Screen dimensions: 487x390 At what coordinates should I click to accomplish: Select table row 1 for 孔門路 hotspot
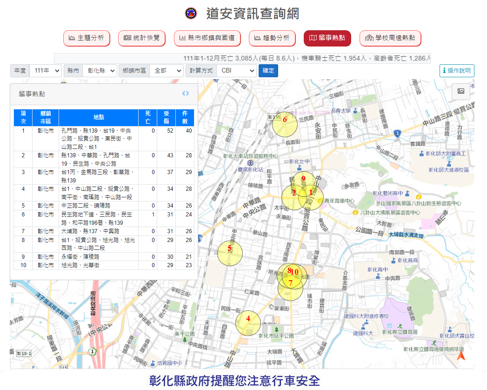pos(98,139)
